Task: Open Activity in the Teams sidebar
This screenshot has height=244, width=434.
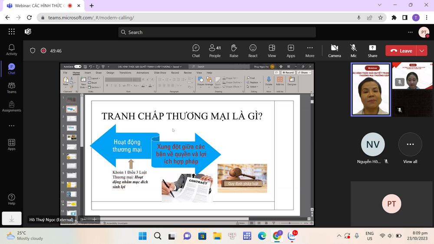Action: [12, 50]
